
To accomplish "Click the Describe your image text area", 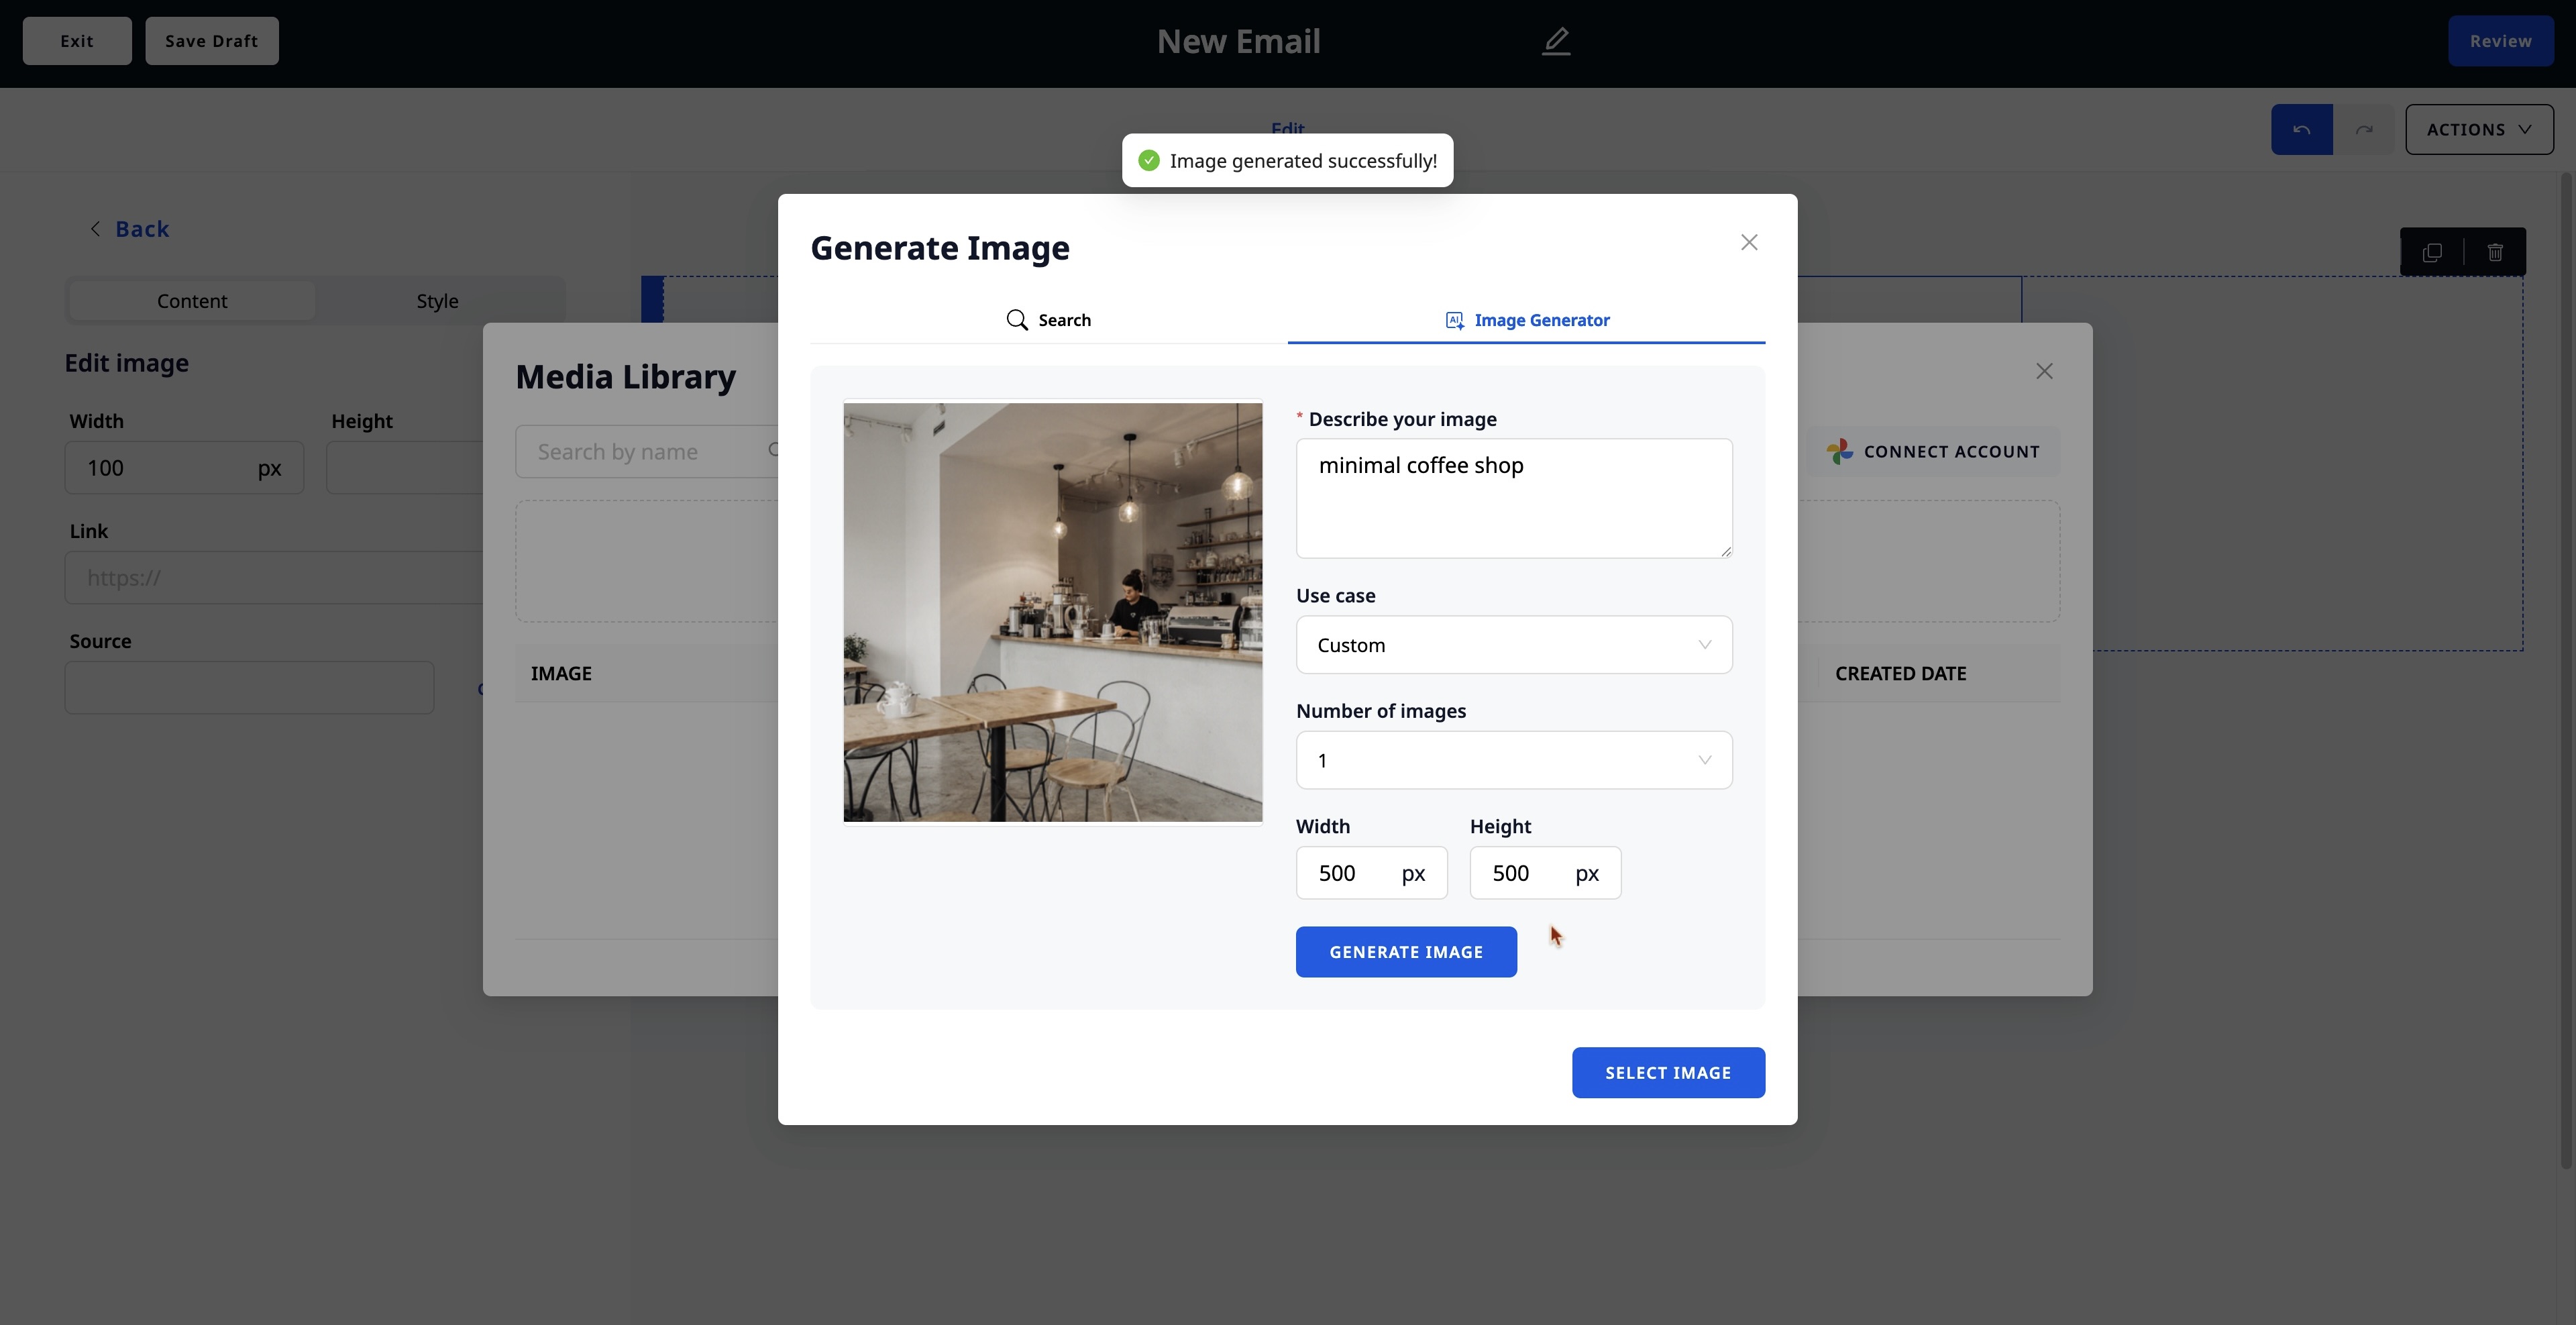I will 1513,498.
